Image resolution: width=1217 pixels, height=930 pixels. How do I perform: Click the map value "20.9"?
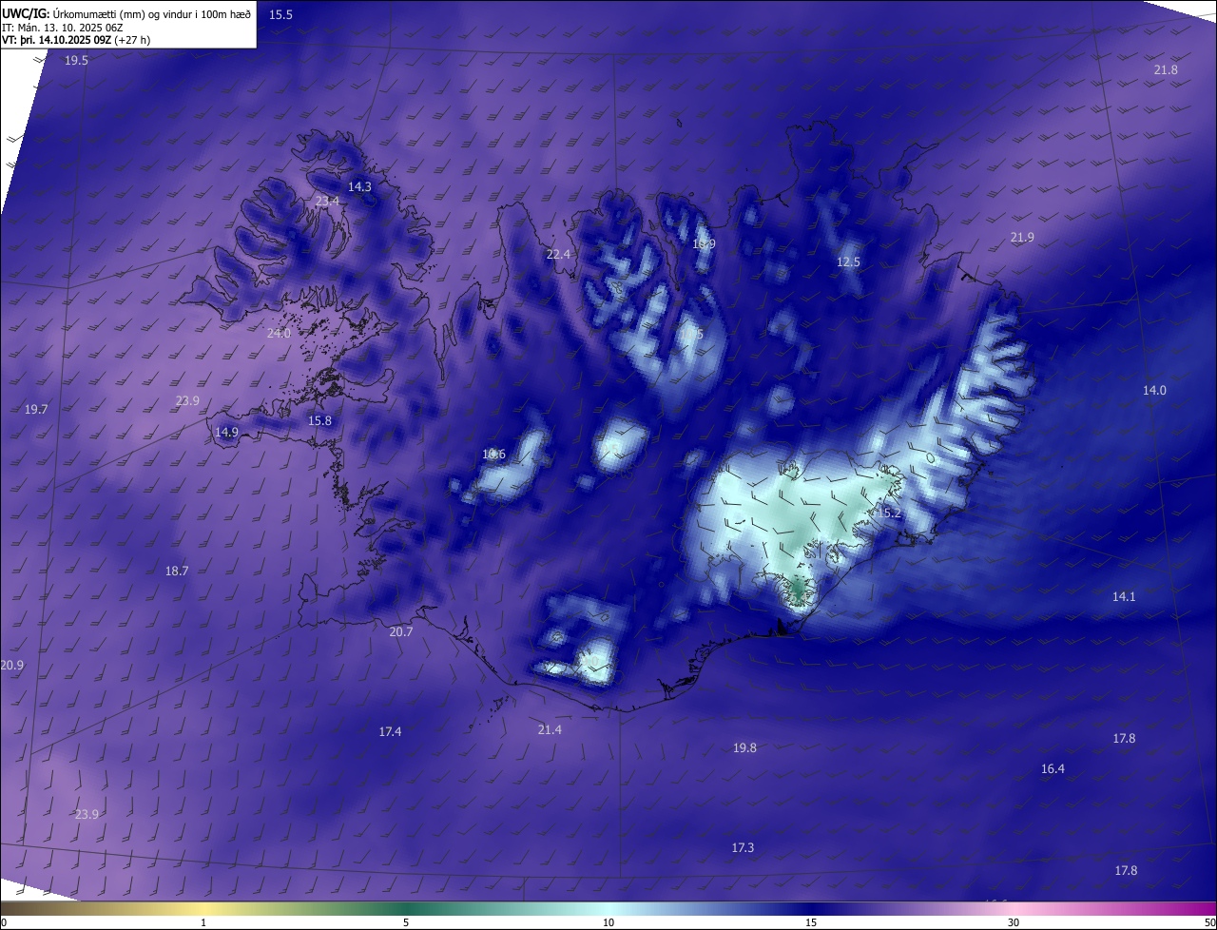pyautogui.click(x=12, y=665)
